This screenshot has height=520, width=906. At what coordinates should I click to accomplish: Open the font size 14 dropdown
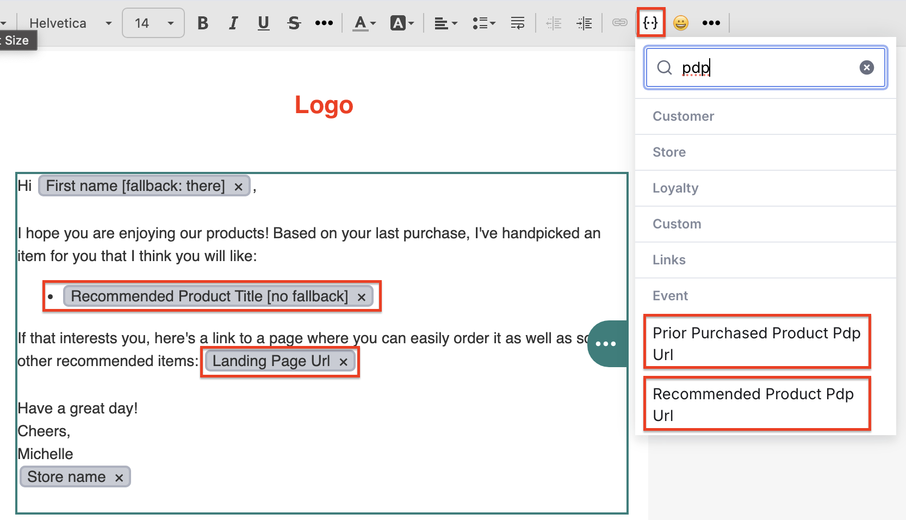pyautogui.click(x=153, y=23)
